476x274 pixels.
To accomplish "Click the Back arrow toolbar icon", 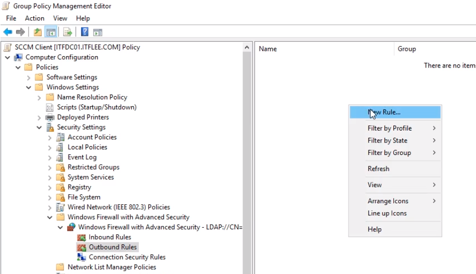I will pyautogui.click(x=8, y=32).
